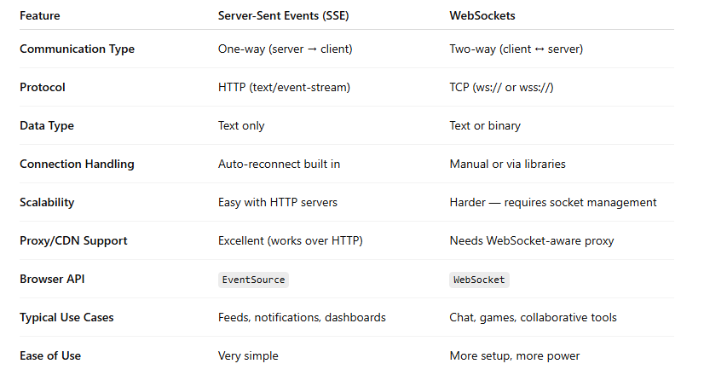Click the Typical Use Cases row label

click(x=66, y=317)
